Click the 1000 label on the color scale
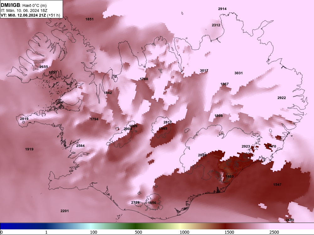This screenshot has height=235, width=314. tap(184, 232)
